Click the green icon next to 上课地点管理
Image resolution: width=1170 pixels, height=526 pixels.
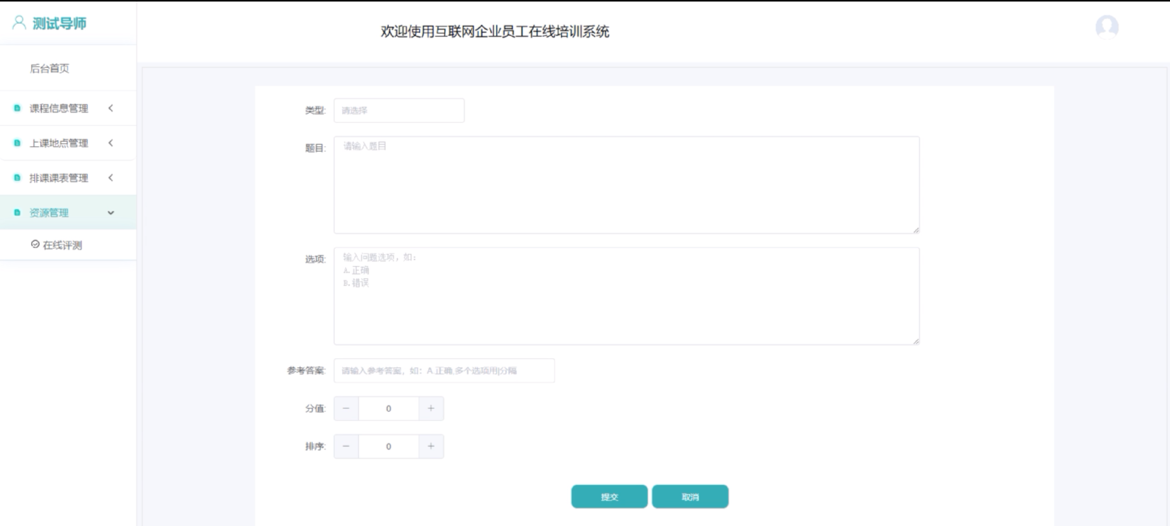pos(17,143)
